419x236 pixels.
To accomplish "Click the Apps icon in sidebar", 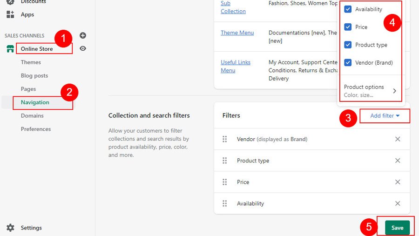I will [x=10, y=14].
